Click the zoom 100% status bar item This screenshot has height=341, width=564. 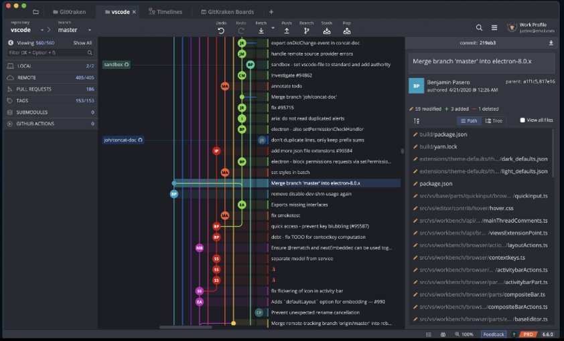(x=464, y=334)
